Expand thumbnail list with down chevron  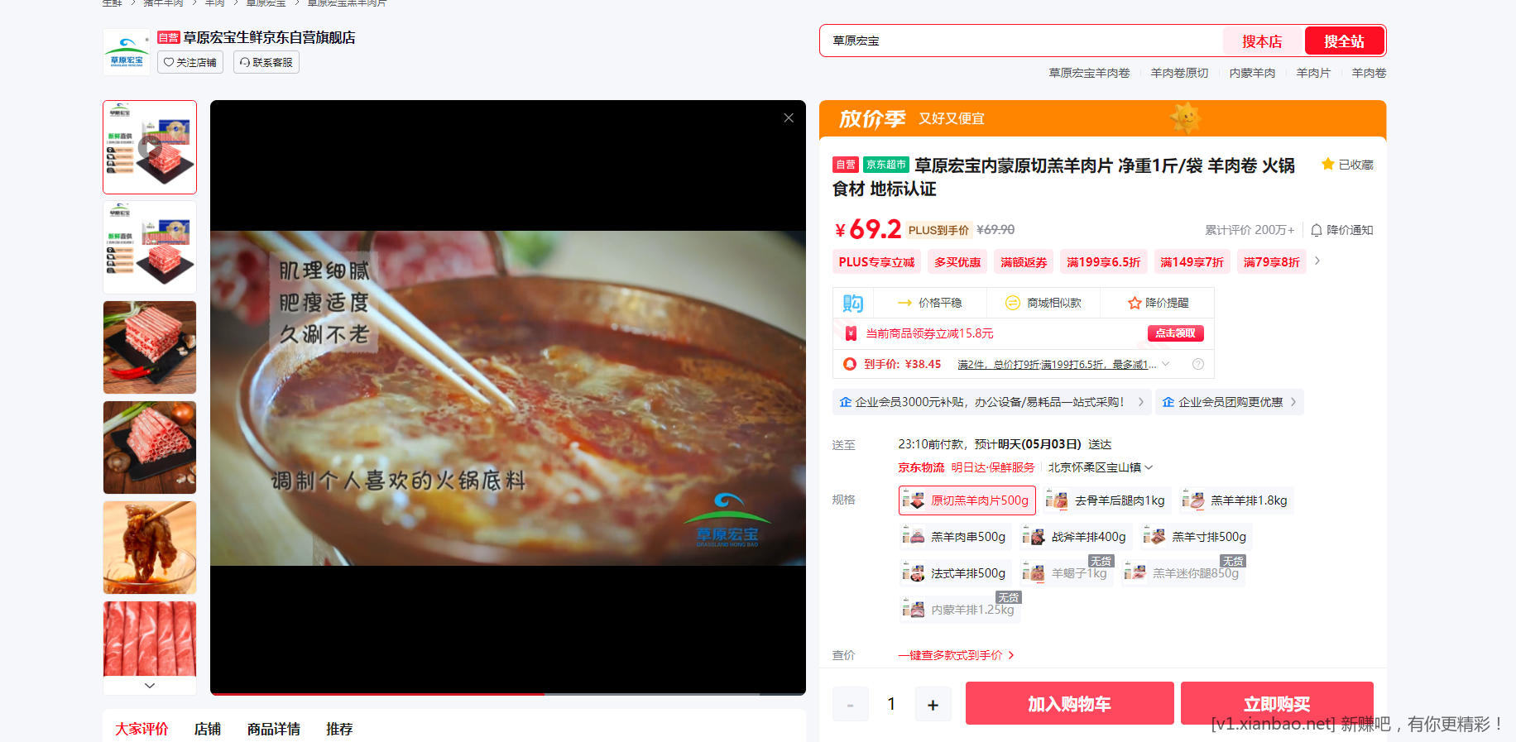(150, 686)
